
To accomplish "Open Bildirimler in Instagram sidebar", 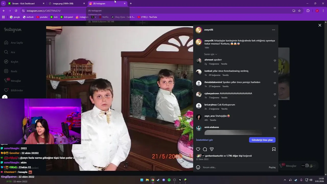I will pyautogui.click(x=14, y=90).
